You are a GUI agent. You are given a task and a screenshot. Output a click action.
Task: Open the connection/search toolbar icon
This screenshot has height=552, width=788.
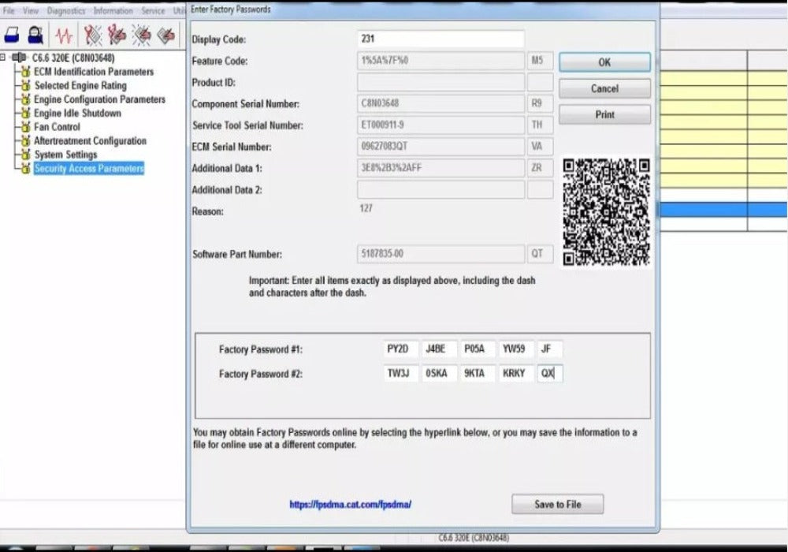[x=35, y=34]
